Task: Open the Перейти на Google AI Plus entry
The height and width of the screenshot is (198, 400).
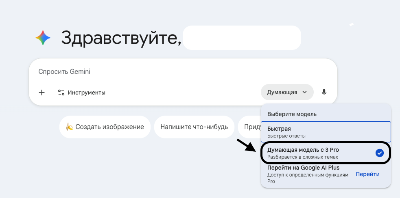Action: point(303,168)
